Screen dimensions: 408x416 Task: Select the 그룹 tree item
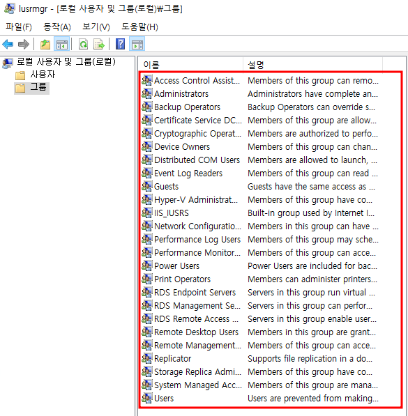click(38, 87)
